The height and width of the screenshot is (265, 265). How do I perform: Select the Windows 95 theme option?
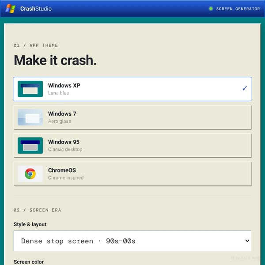pyautogui.click(x=132, y=145)
